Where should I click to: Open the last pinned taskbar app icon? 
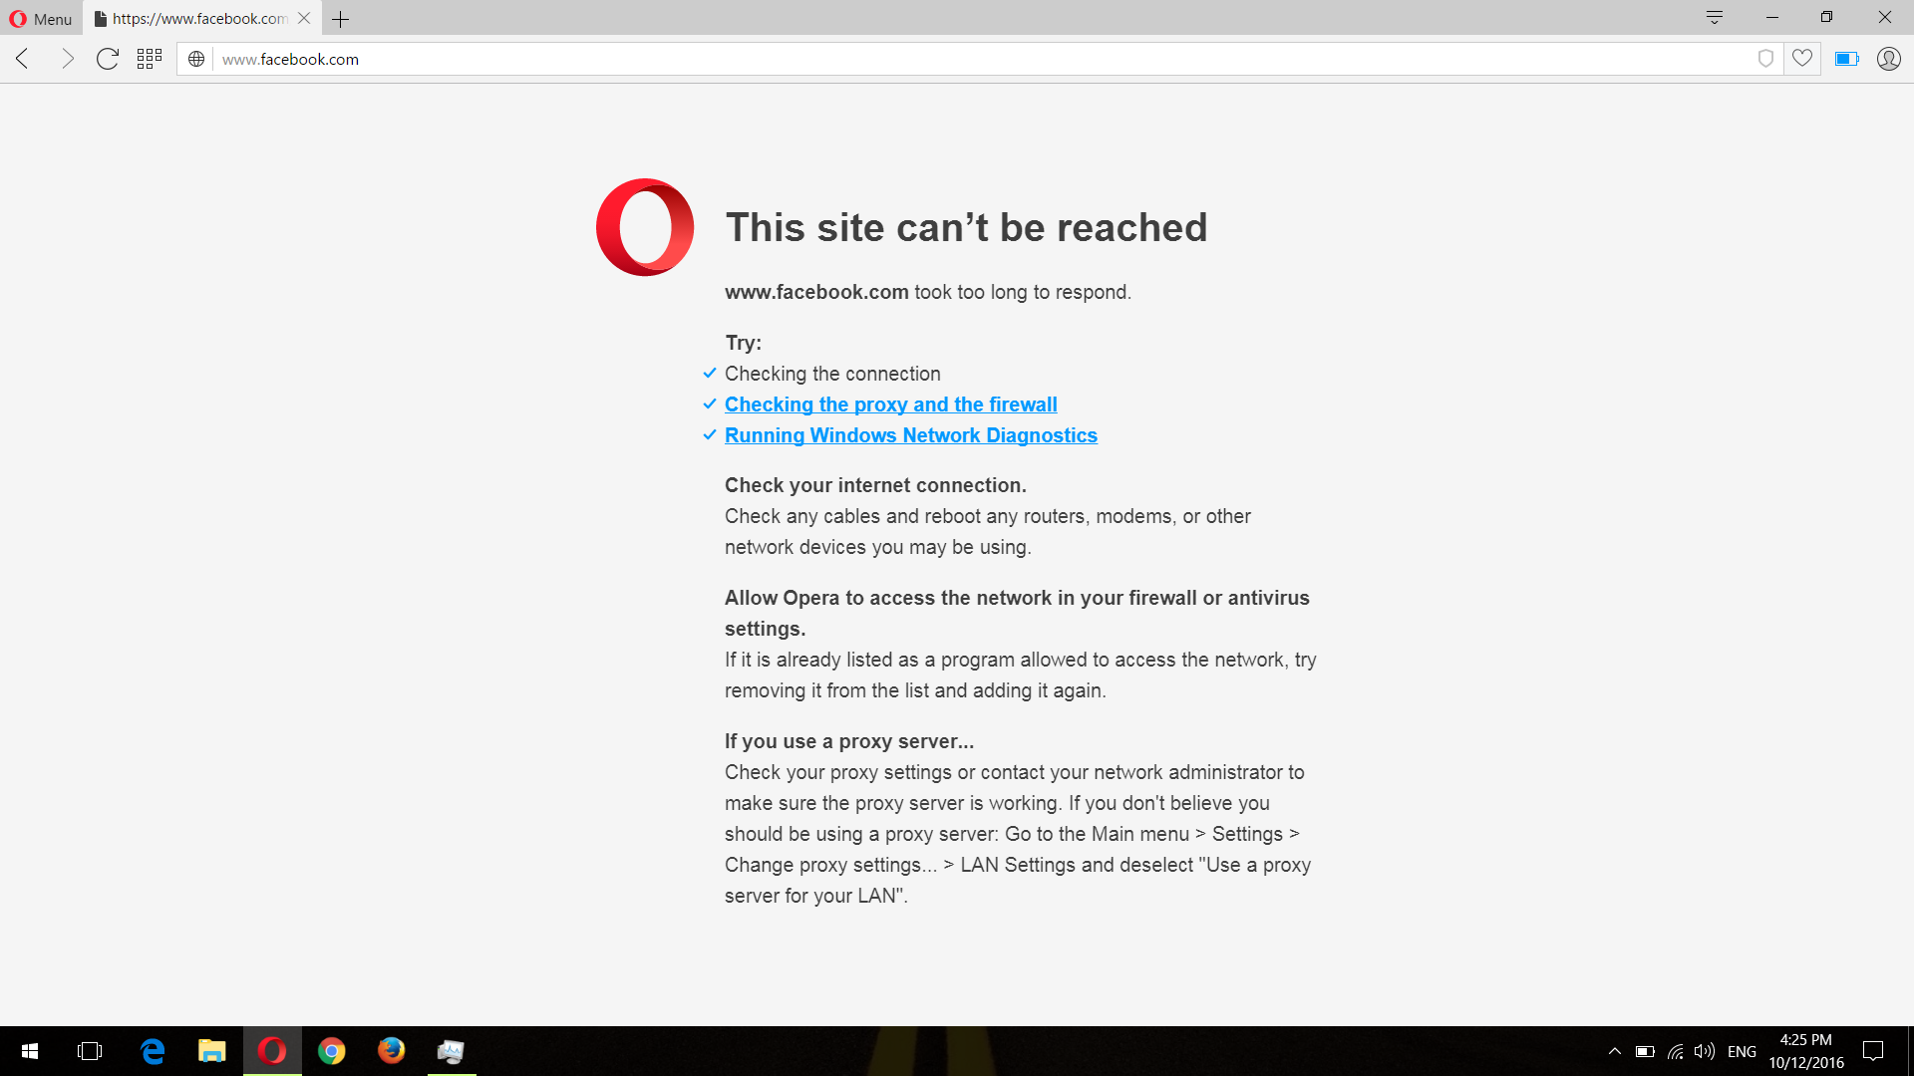pyautogui.click(x=452, y=1051)
